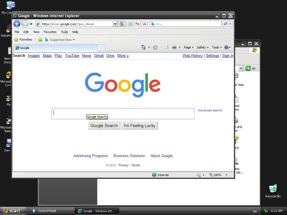This screenshot has width=287, height=215.
Task: Click the Print icon
Action: tap(174, 47)
